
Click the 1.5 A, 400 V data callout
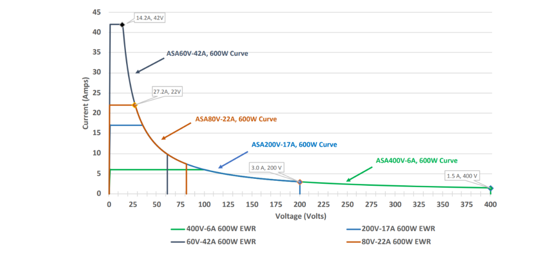point(462,175)
